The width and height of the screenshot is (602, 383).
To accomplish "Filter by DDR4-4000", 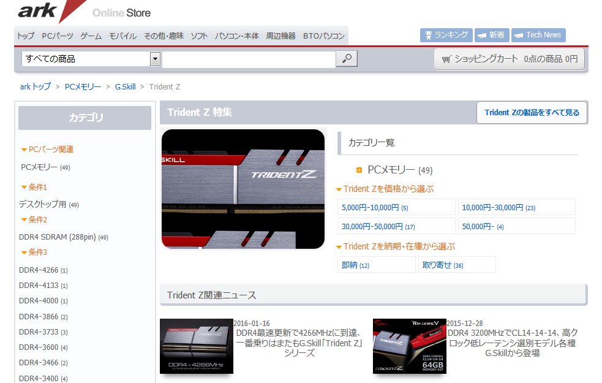I will pos(43,301).
